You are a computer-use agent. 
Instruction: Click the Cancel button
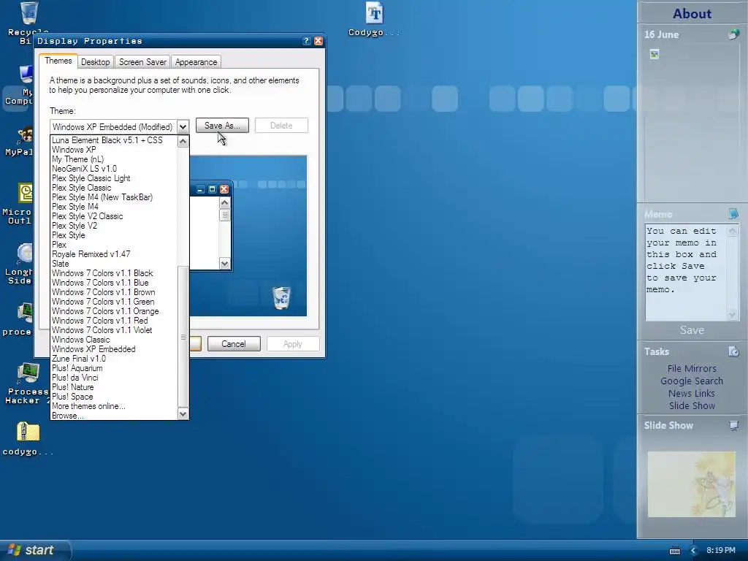click(x=234, y=344)
